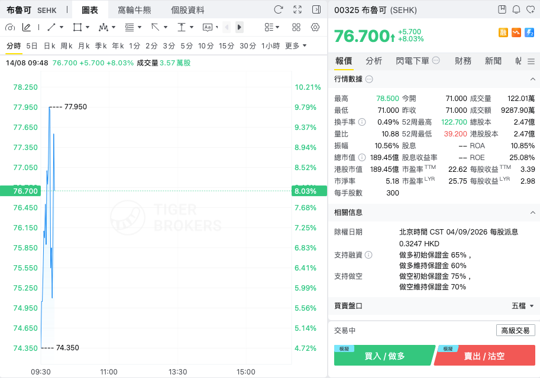This screenshot has height=378, width=540.
Task: Select the wave pattern drawing tool
Action: (104, 27)
